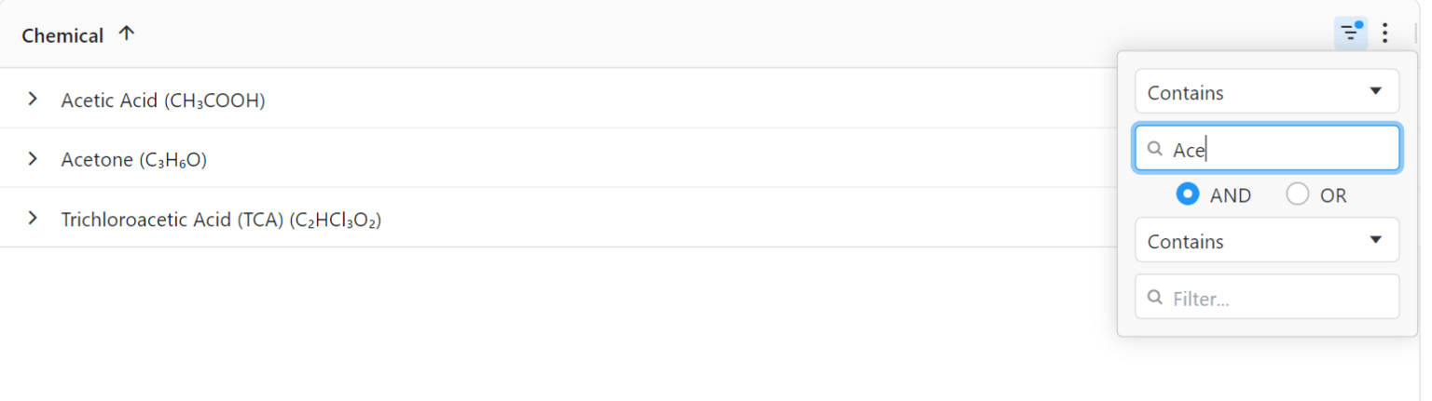Click the filter input containing Ace
1432x401 pixels.
[x=1283, y=149]
